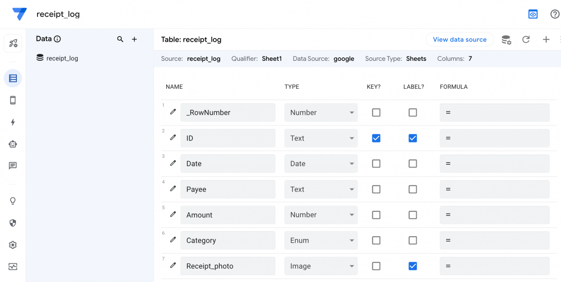Edit the Date column pencil icon
The image size is (561, 282).
(x=173, y=163)
